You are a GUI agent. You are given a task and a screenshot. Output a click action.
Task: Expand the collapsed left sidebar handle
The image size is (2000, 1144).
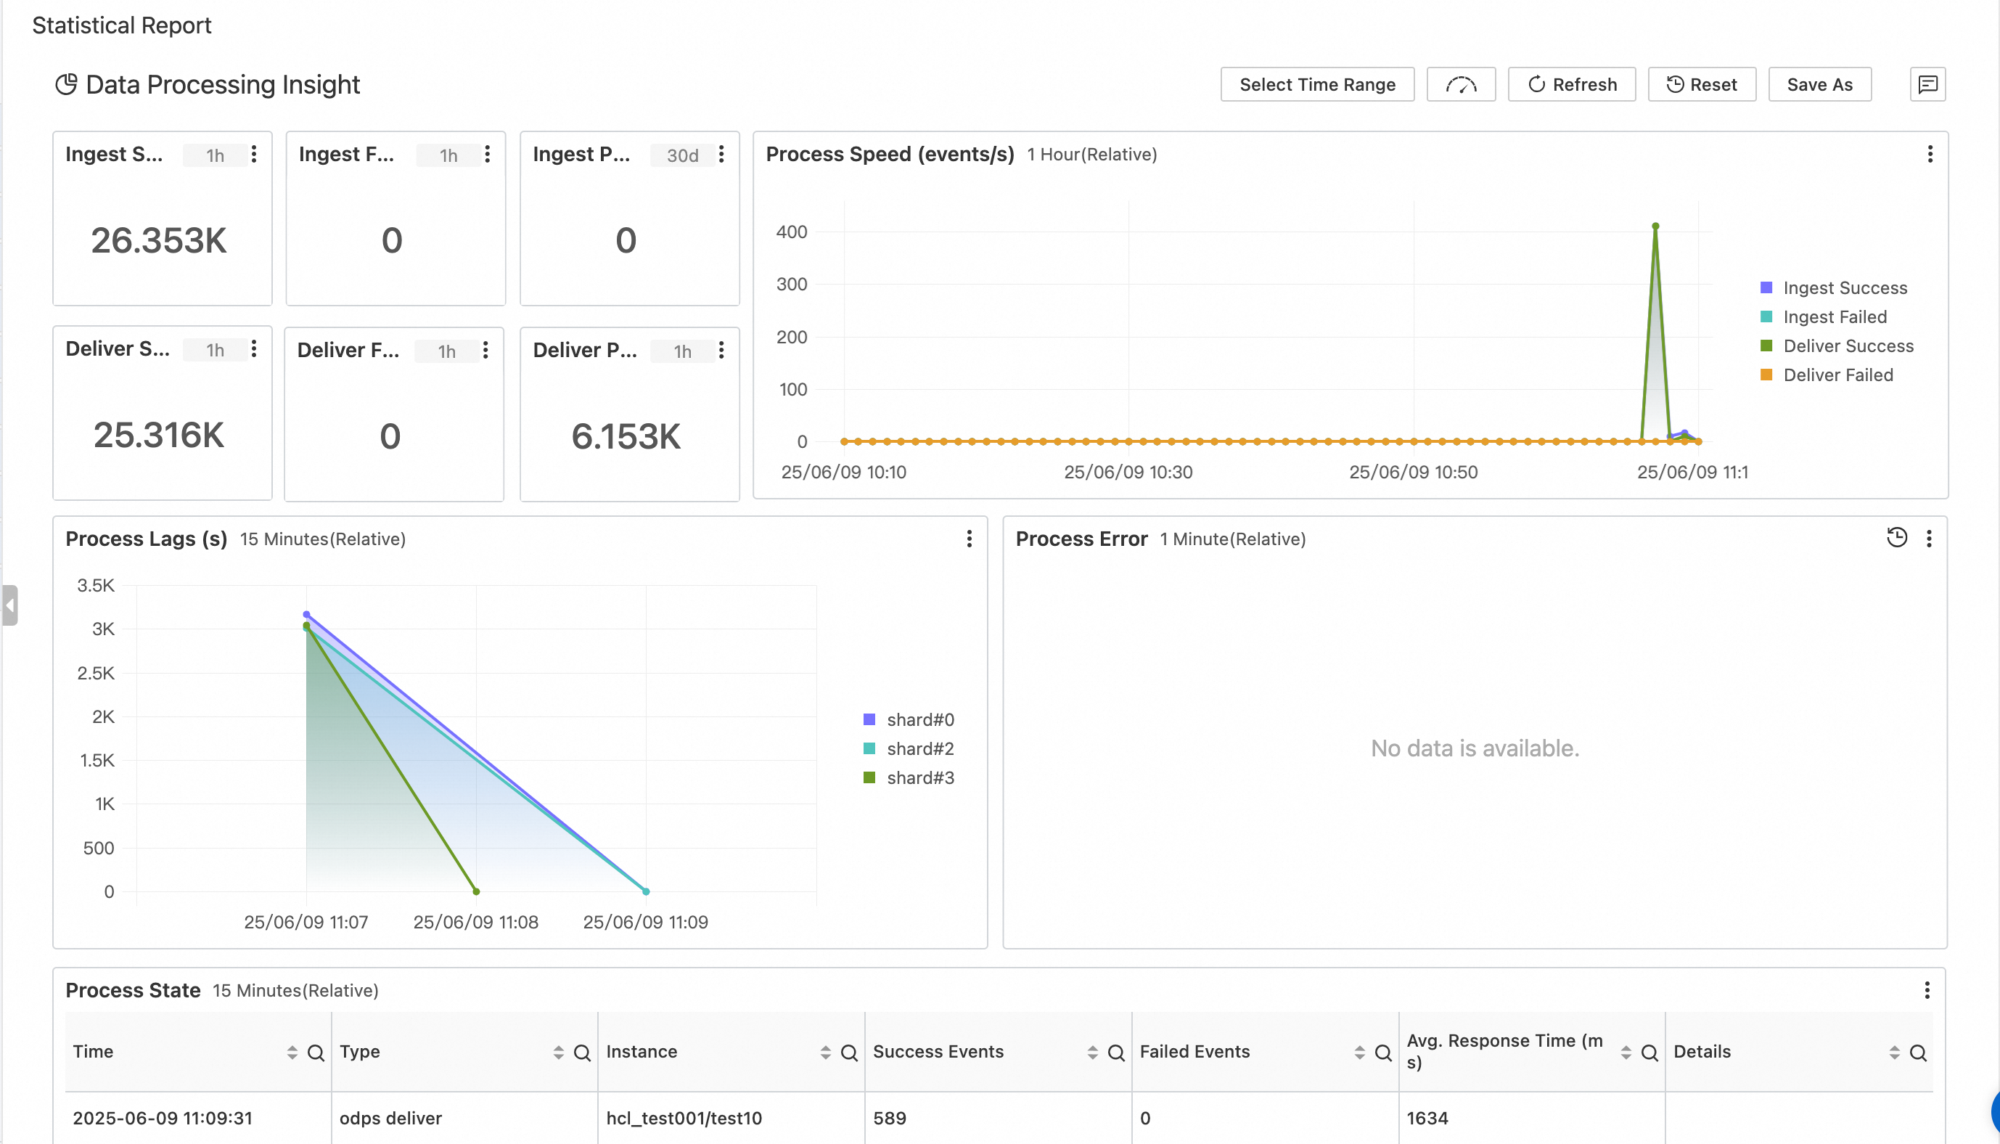click(x=9, y=605)
